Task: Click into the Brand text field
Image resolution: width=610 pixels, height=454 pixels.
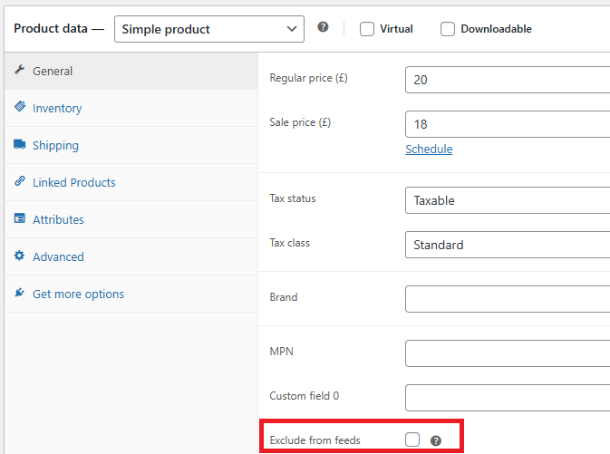Action: coord(508,299)
